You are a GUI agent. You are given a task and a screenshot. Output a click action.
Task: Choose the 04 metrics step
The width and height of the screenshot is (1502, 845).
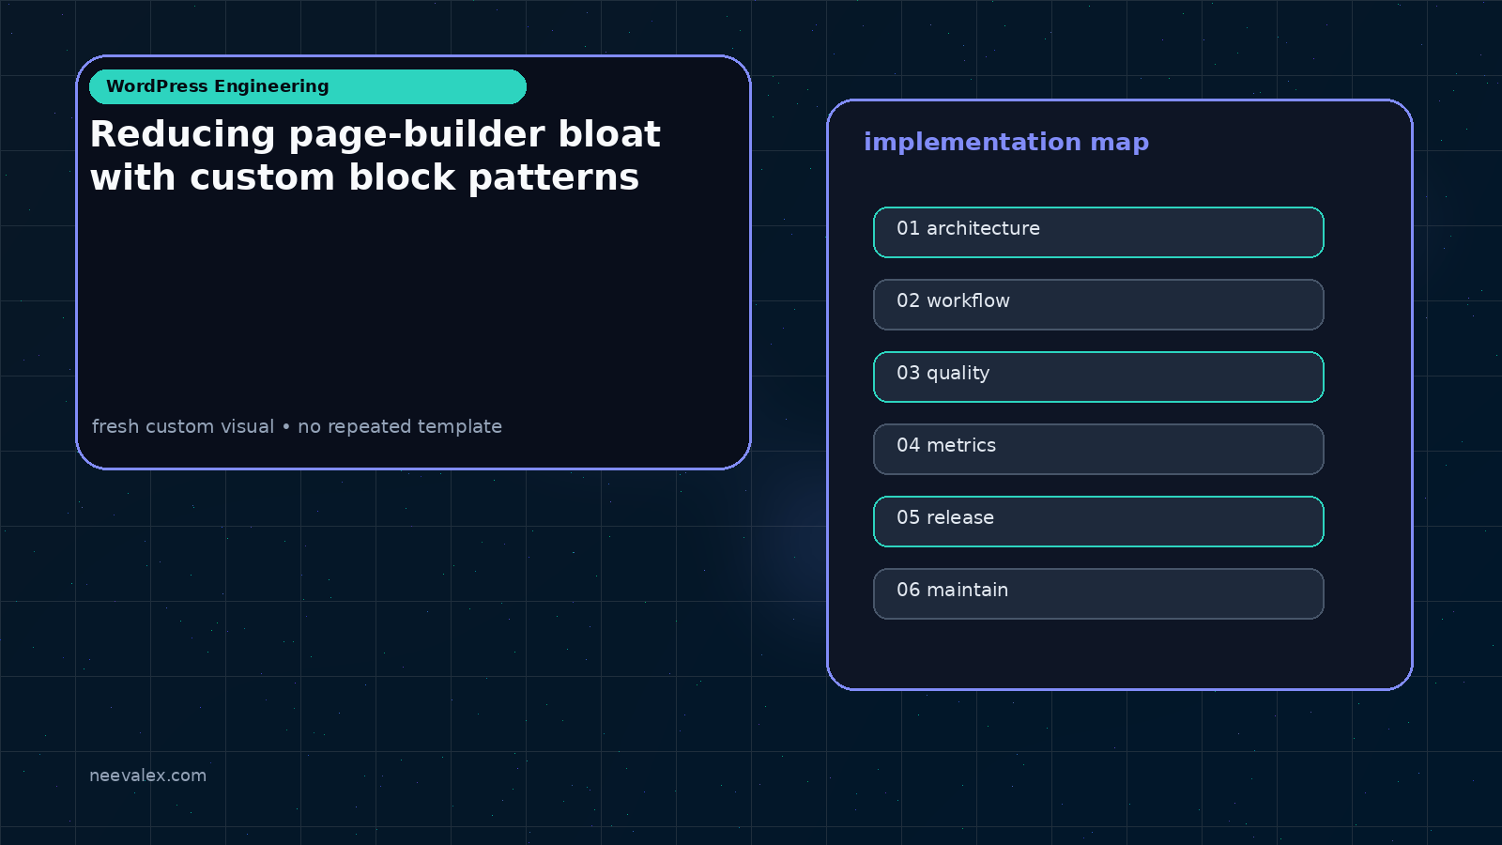[x=1098, y=449]
